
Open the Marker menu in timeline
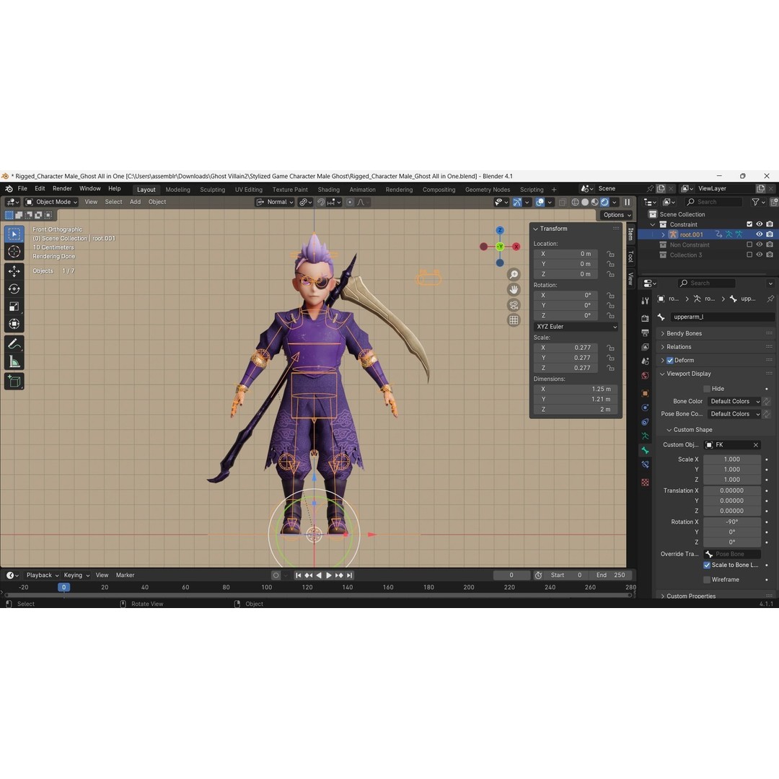126,575
